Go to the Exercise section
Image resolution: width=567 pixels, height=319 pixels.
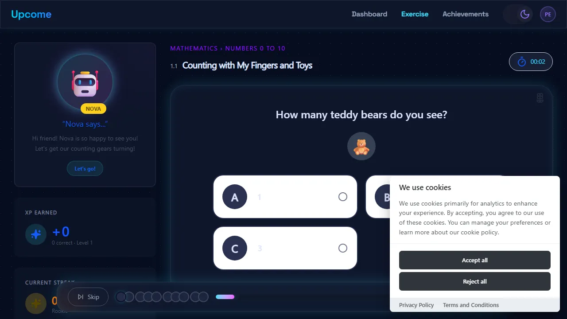415,14
